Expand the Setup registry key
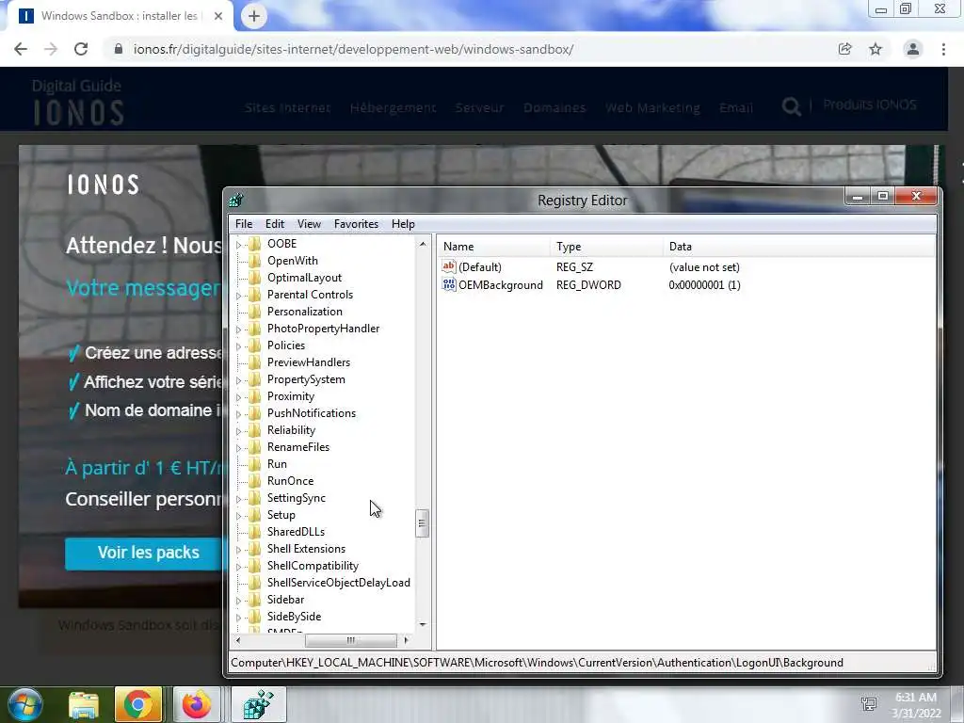Viewport: 964px width, 723px height. 238,516
